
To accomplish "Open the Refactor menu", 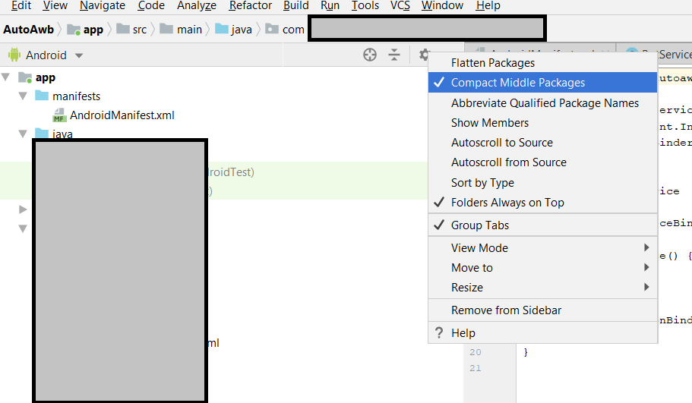I will point(250,6).
